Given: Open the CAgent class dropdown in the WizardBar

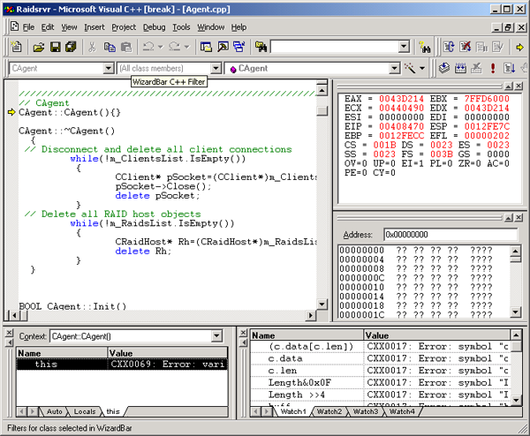Looking at the screenshot, I should pyautogui.click(x=108, y=69).
